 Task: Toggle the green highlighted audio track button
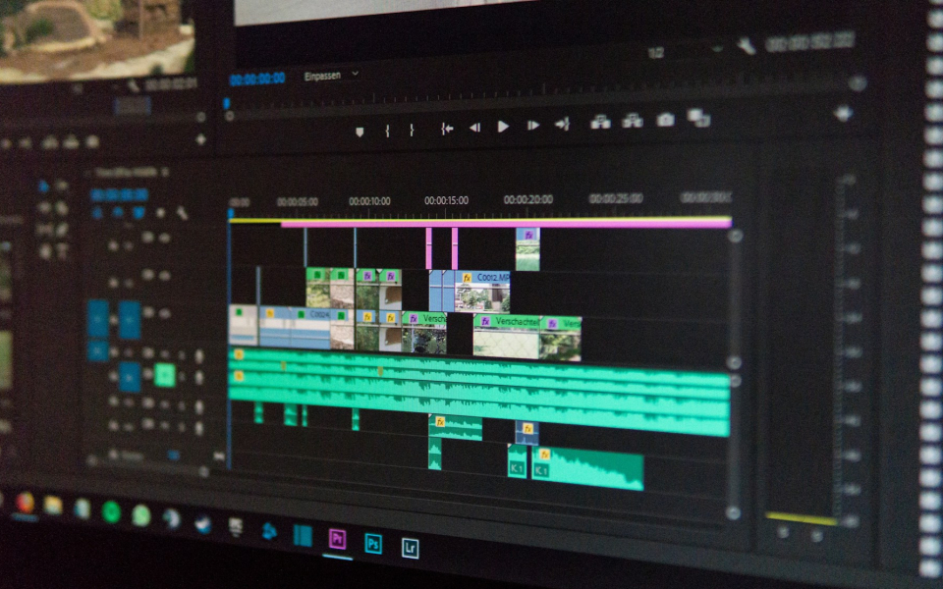[164, 374]
